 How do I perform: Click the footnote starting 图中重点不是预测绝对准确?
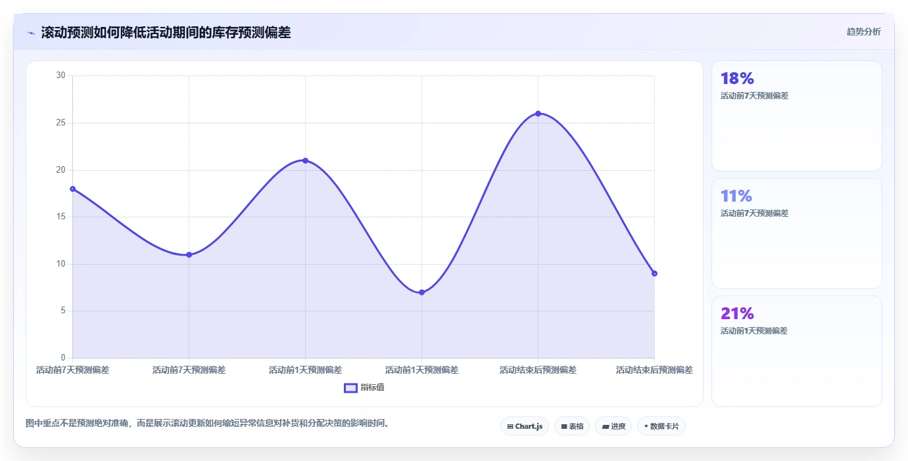point(209,424)
